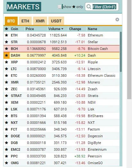Viewport: 132px width, 168px height.
Task: Open the Ethereum market row
Action: 62,35
